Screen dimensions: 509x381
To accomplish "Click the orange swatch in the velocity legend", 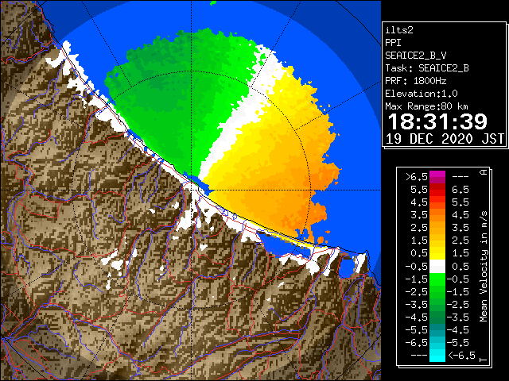I will click(437, 215).
